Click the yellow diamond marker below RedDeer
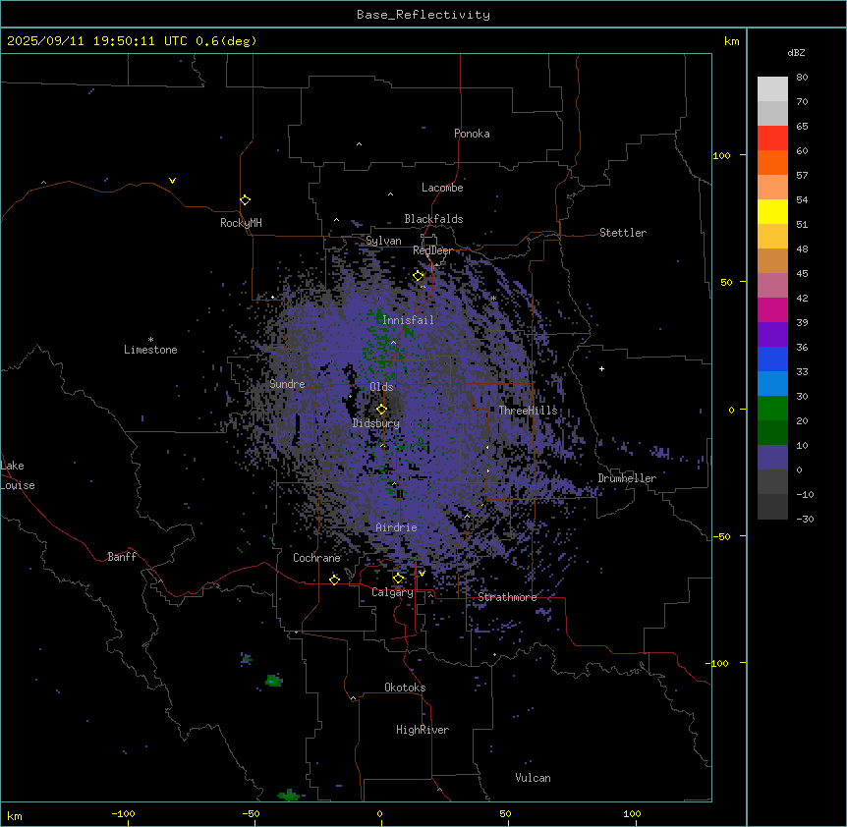The height and width of the screenshot is (827, 847). [419, 276]
